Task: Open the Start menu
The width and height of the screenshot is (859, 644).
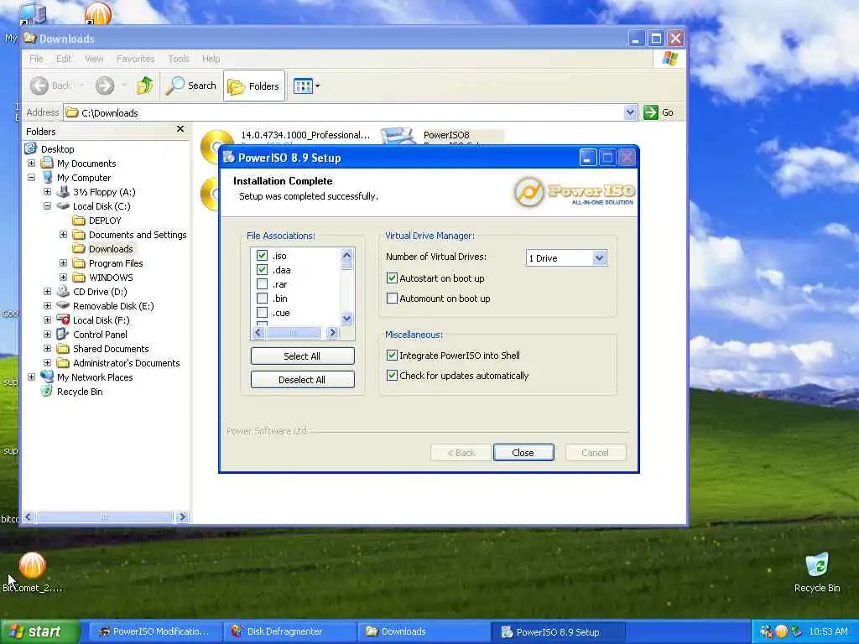Action: coord(39,632)
